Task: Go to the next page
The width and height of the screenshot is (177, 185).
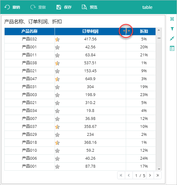Action: [150, 175]
